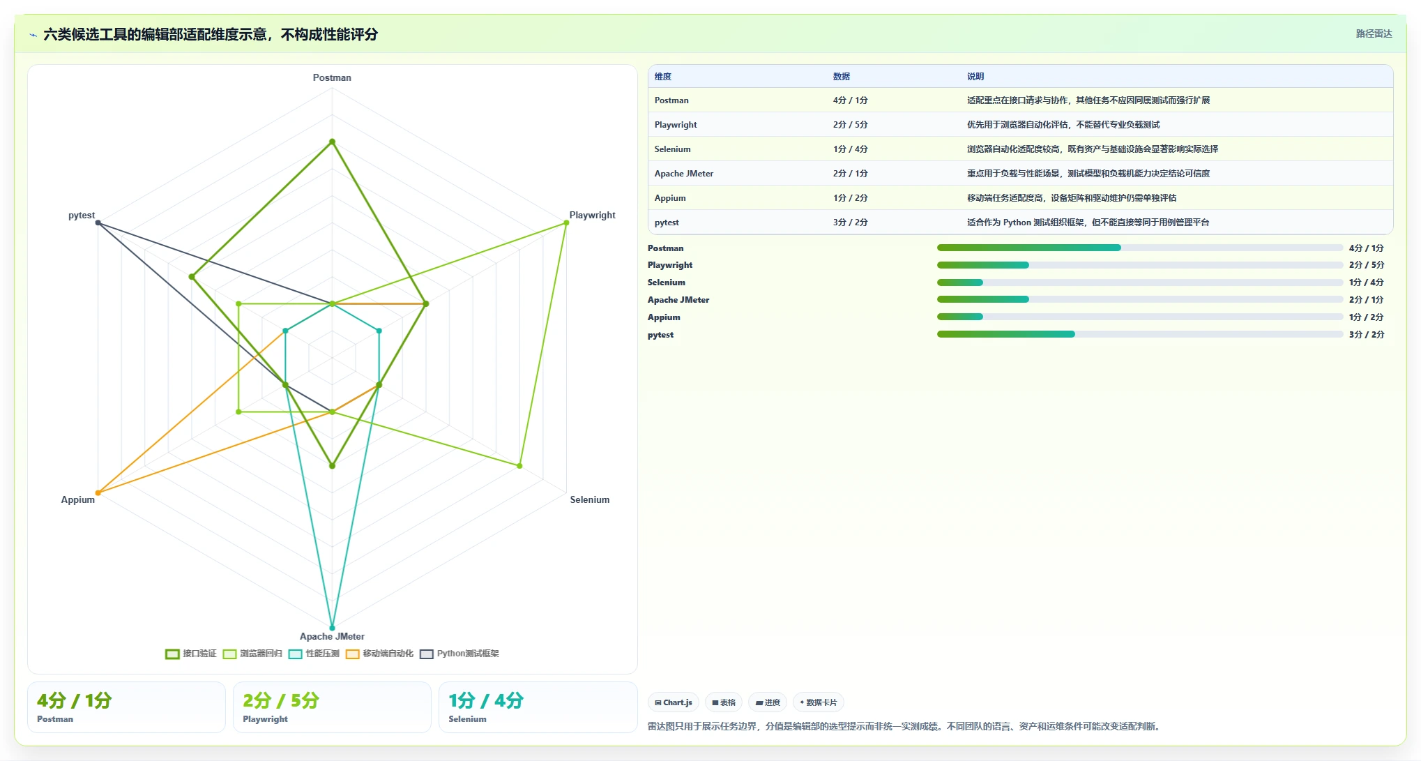Click the Apache JMeter axis label on the radar
Image resolution: width=1421 pixels, height=761 pixels.
(x=332, y=636)
